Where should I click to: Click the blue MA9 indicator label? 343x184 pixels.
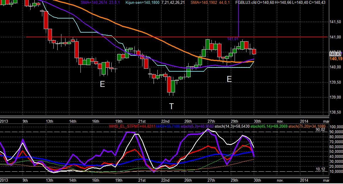tap(168, 126)
